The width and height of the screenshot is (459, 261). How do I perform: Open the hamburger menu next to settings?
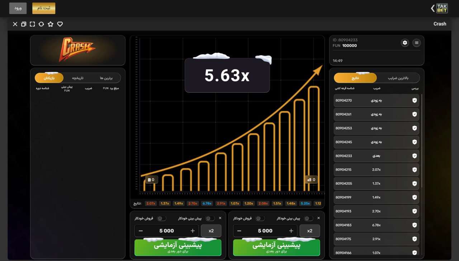tap(416, 43)
